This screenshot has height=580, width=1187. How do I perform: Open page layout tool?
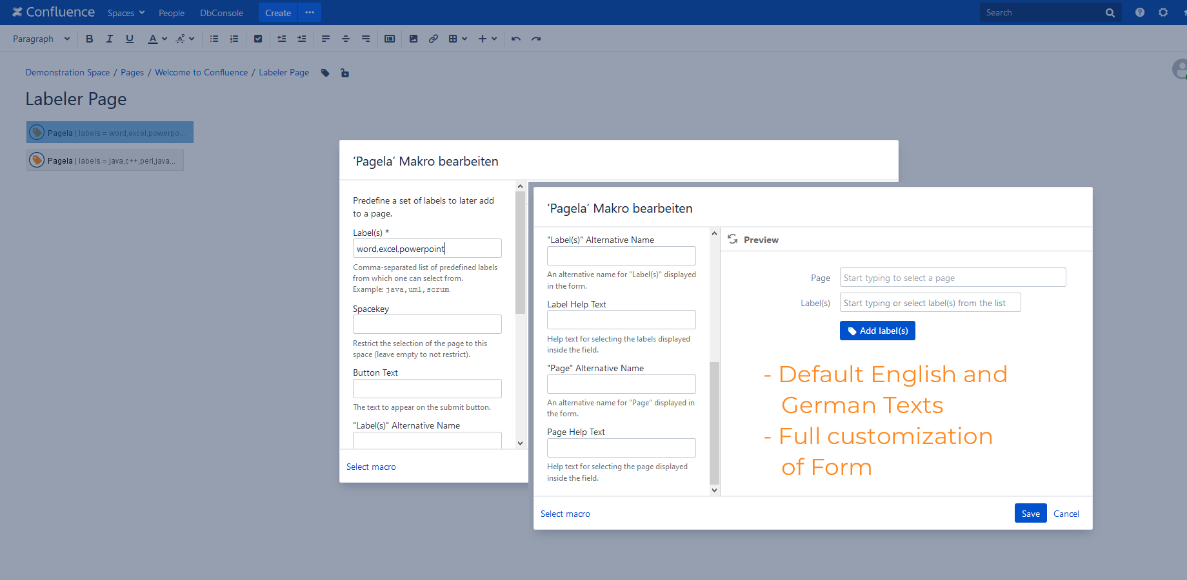click(390, 39)
